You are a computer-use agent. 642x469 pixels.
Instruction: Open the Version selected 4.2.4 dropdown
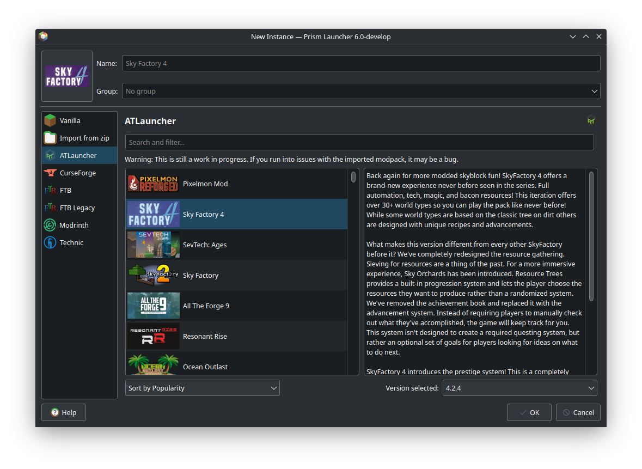[x=519, y=388]
